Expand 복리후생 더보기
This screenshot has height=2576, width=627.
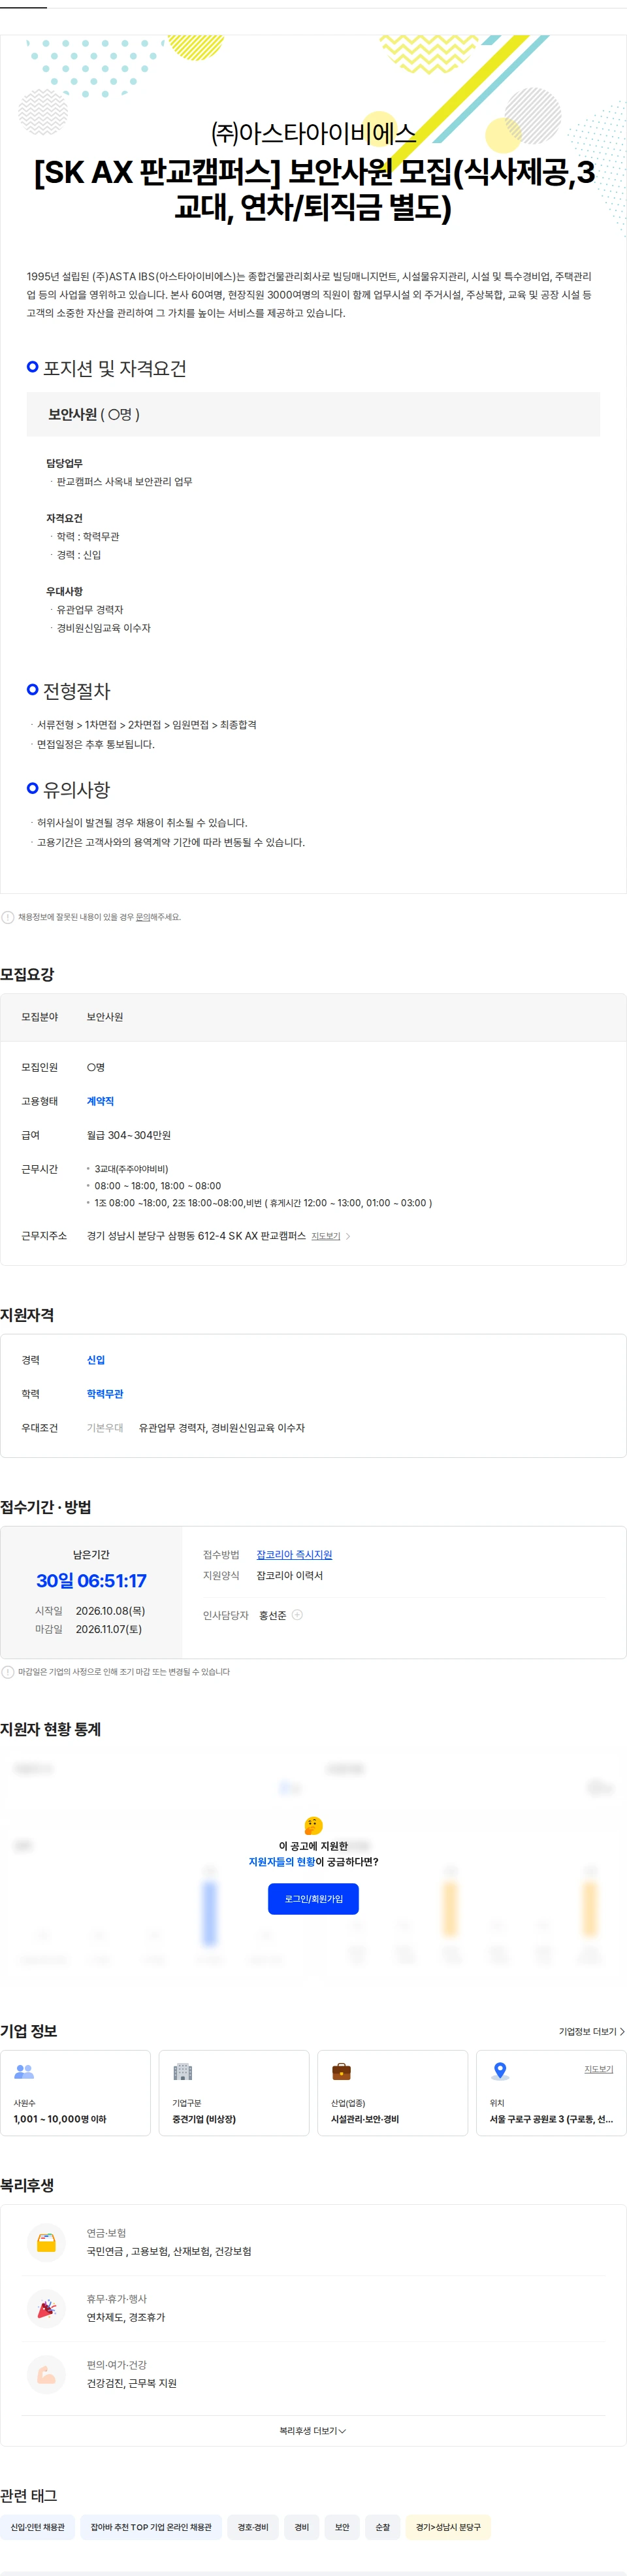(x=313, y=2430)
